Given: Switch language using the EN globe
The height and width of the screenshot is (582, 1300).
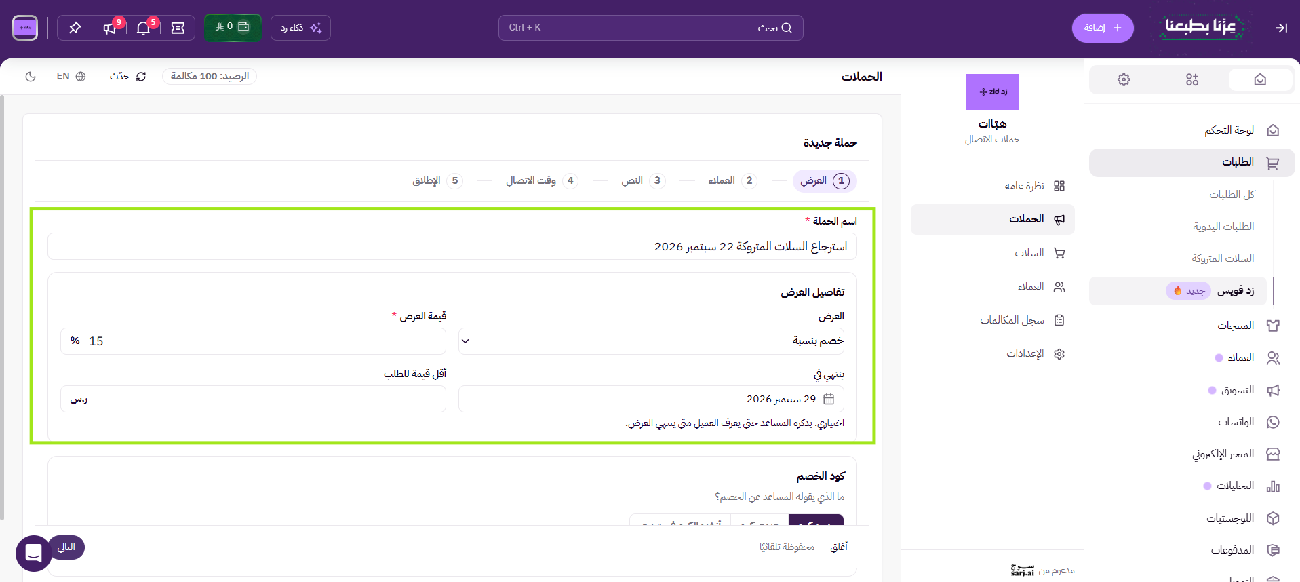Looking at the screenshot, I should (x=71, y=77).
